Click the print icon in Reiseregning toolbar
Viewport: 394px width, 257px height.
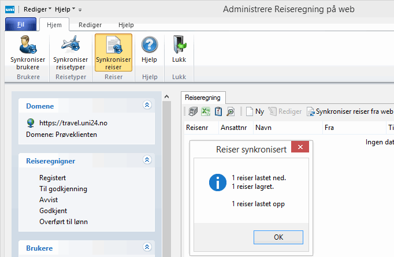coord(194,112)
